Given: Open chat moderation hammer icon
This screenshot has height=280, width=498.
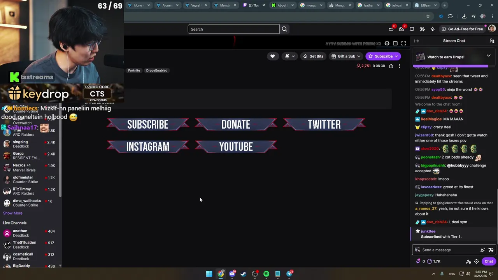Looking at the screenshot, I should tap(468, 261).
